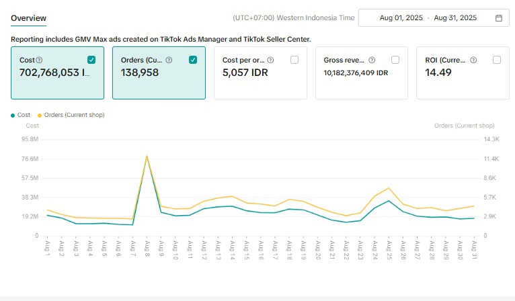The image size is (515, 301).
Task: Uncheck the Cost metric checkbox
Action: [x=91, y=60]
